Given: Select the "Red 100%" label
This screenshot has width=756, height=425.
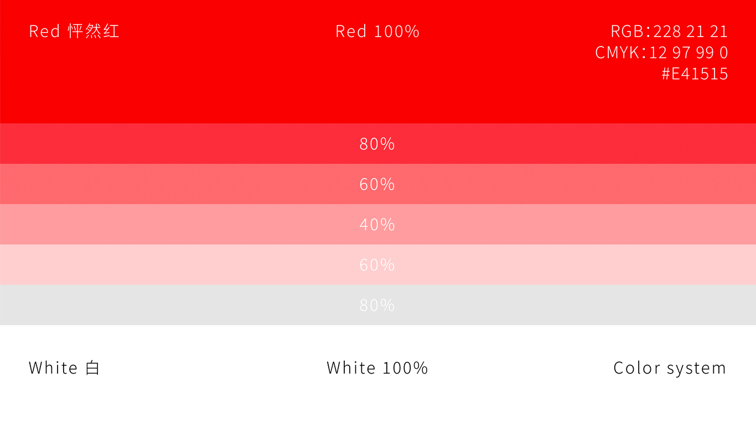Looking at the screenshot, I should pos(377,32).
